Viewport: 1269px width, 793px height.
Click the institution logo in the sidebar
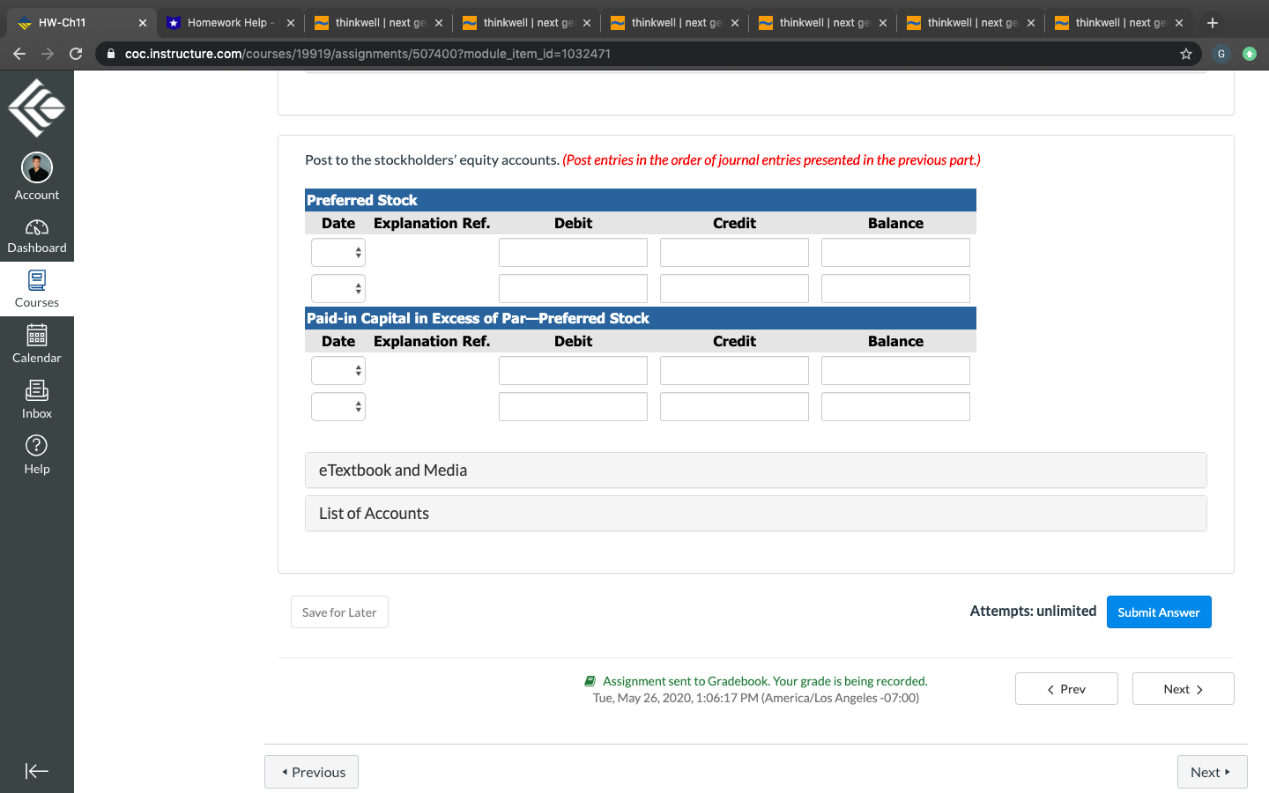(x=36, y=107)
